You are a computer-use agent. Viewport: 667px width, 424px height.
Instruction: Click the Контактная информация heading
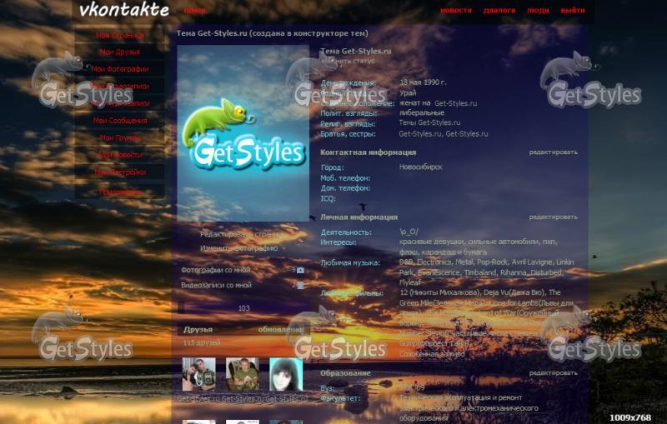pos(368,152)
